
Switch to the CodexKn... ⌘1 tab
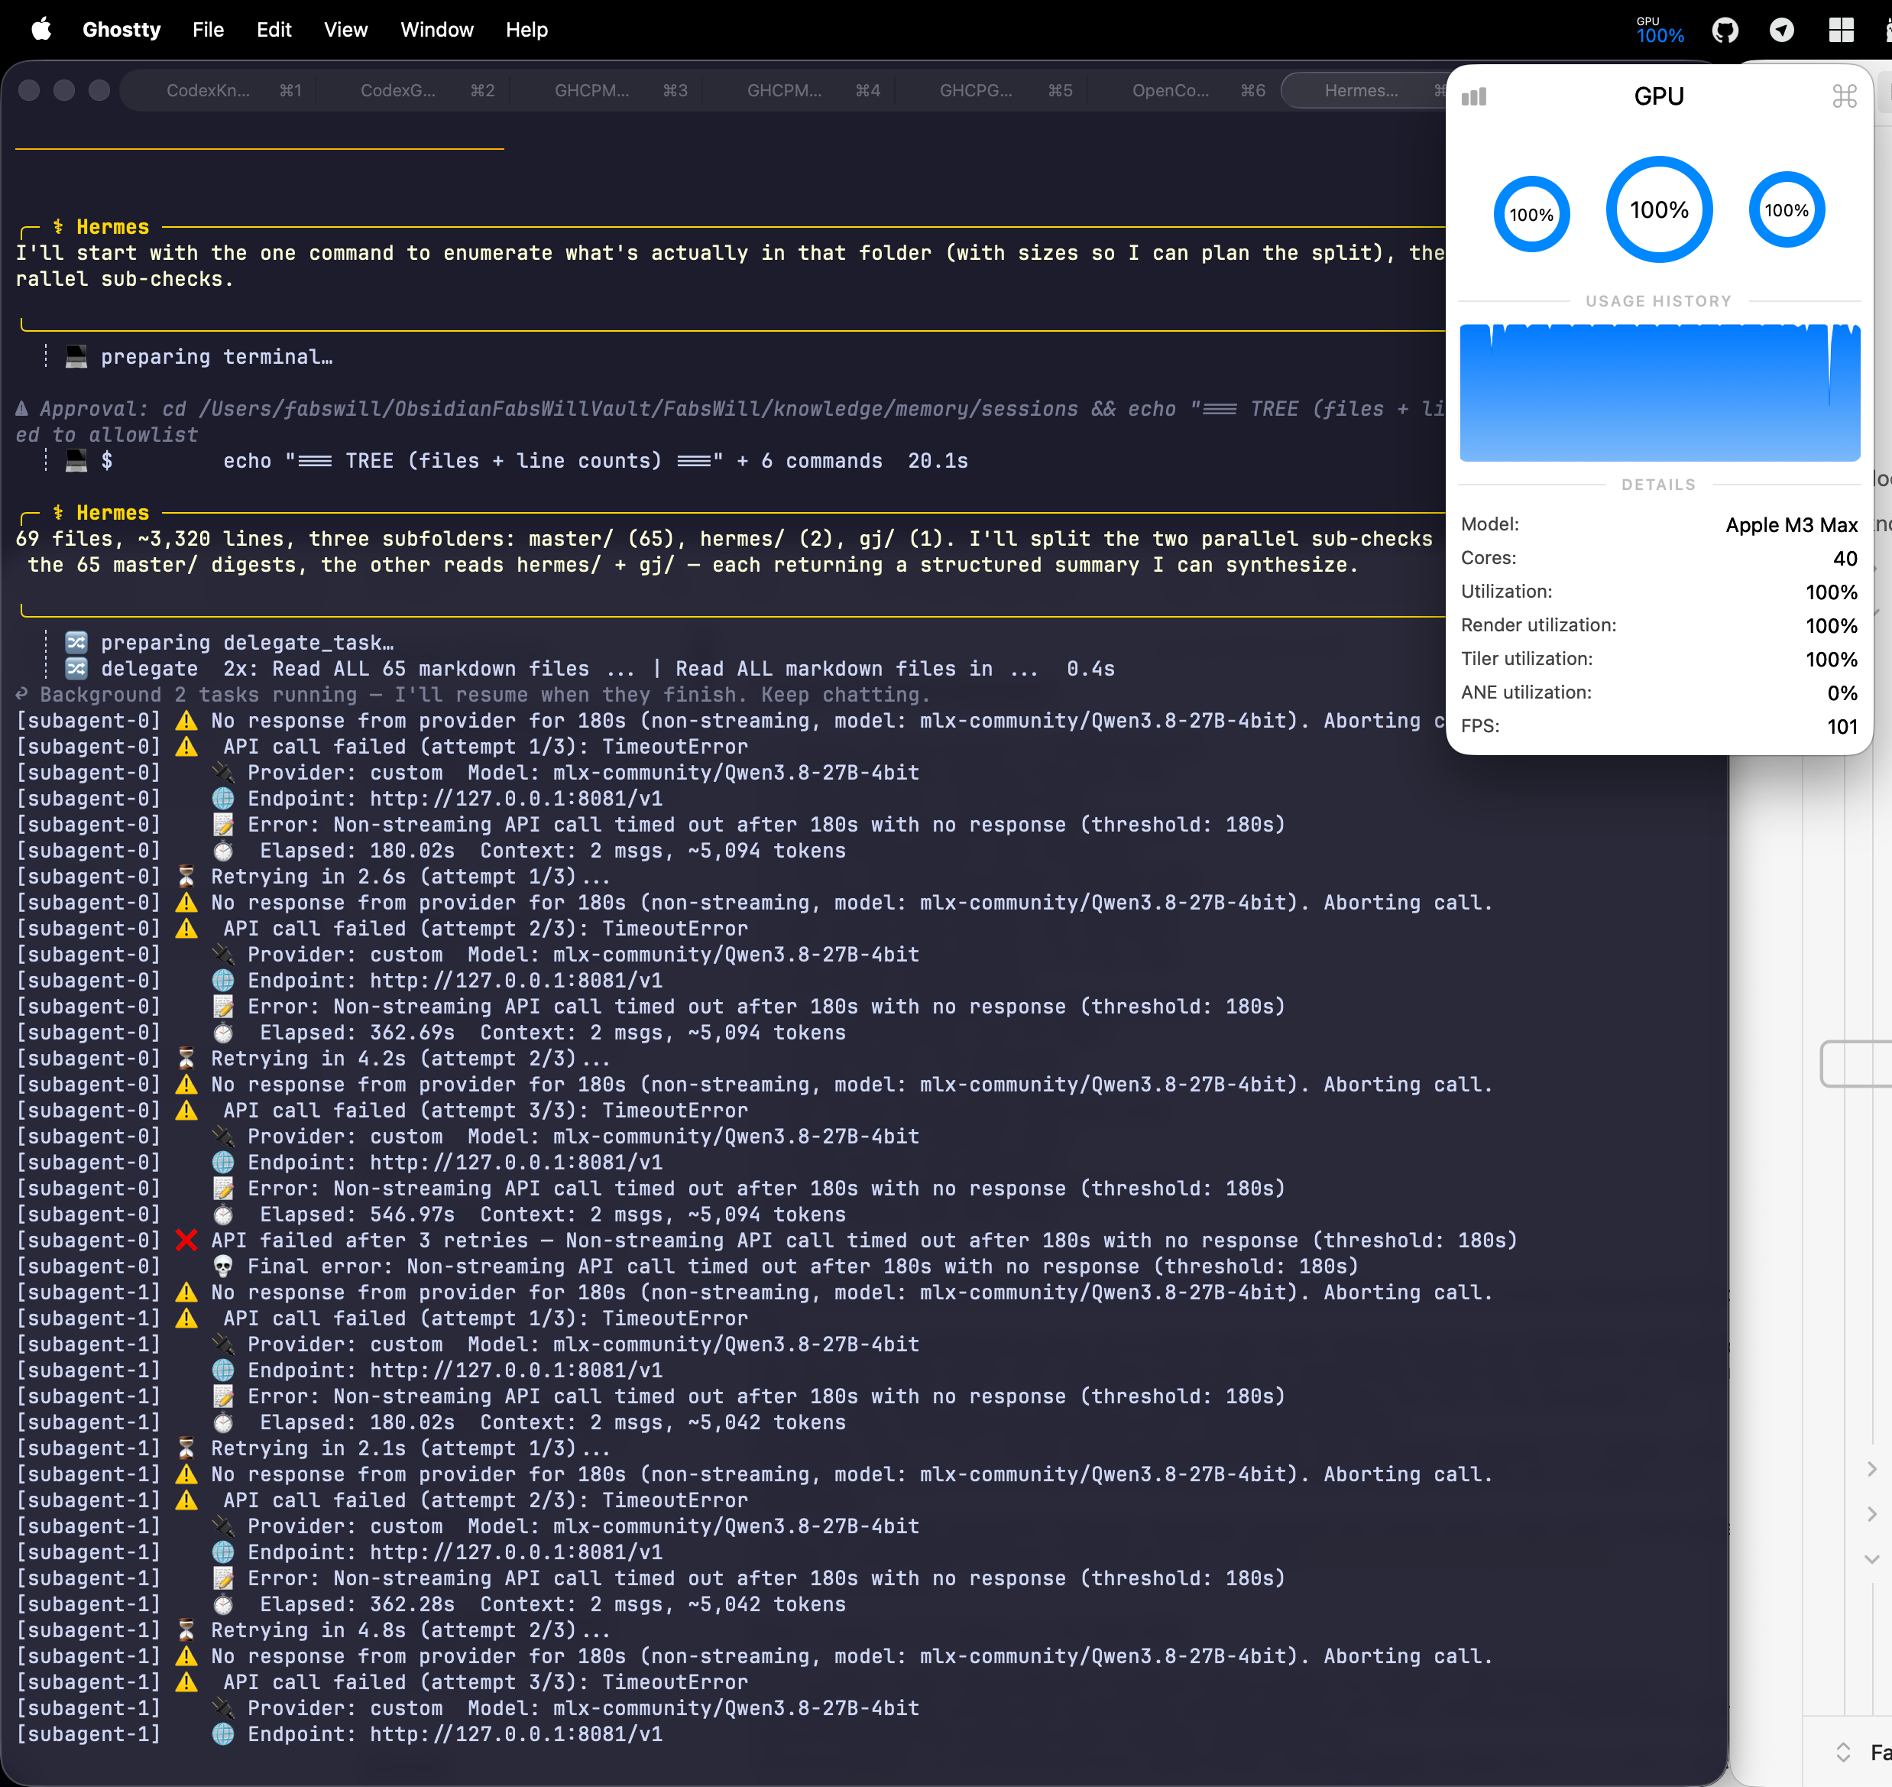[x=220, y=90]
